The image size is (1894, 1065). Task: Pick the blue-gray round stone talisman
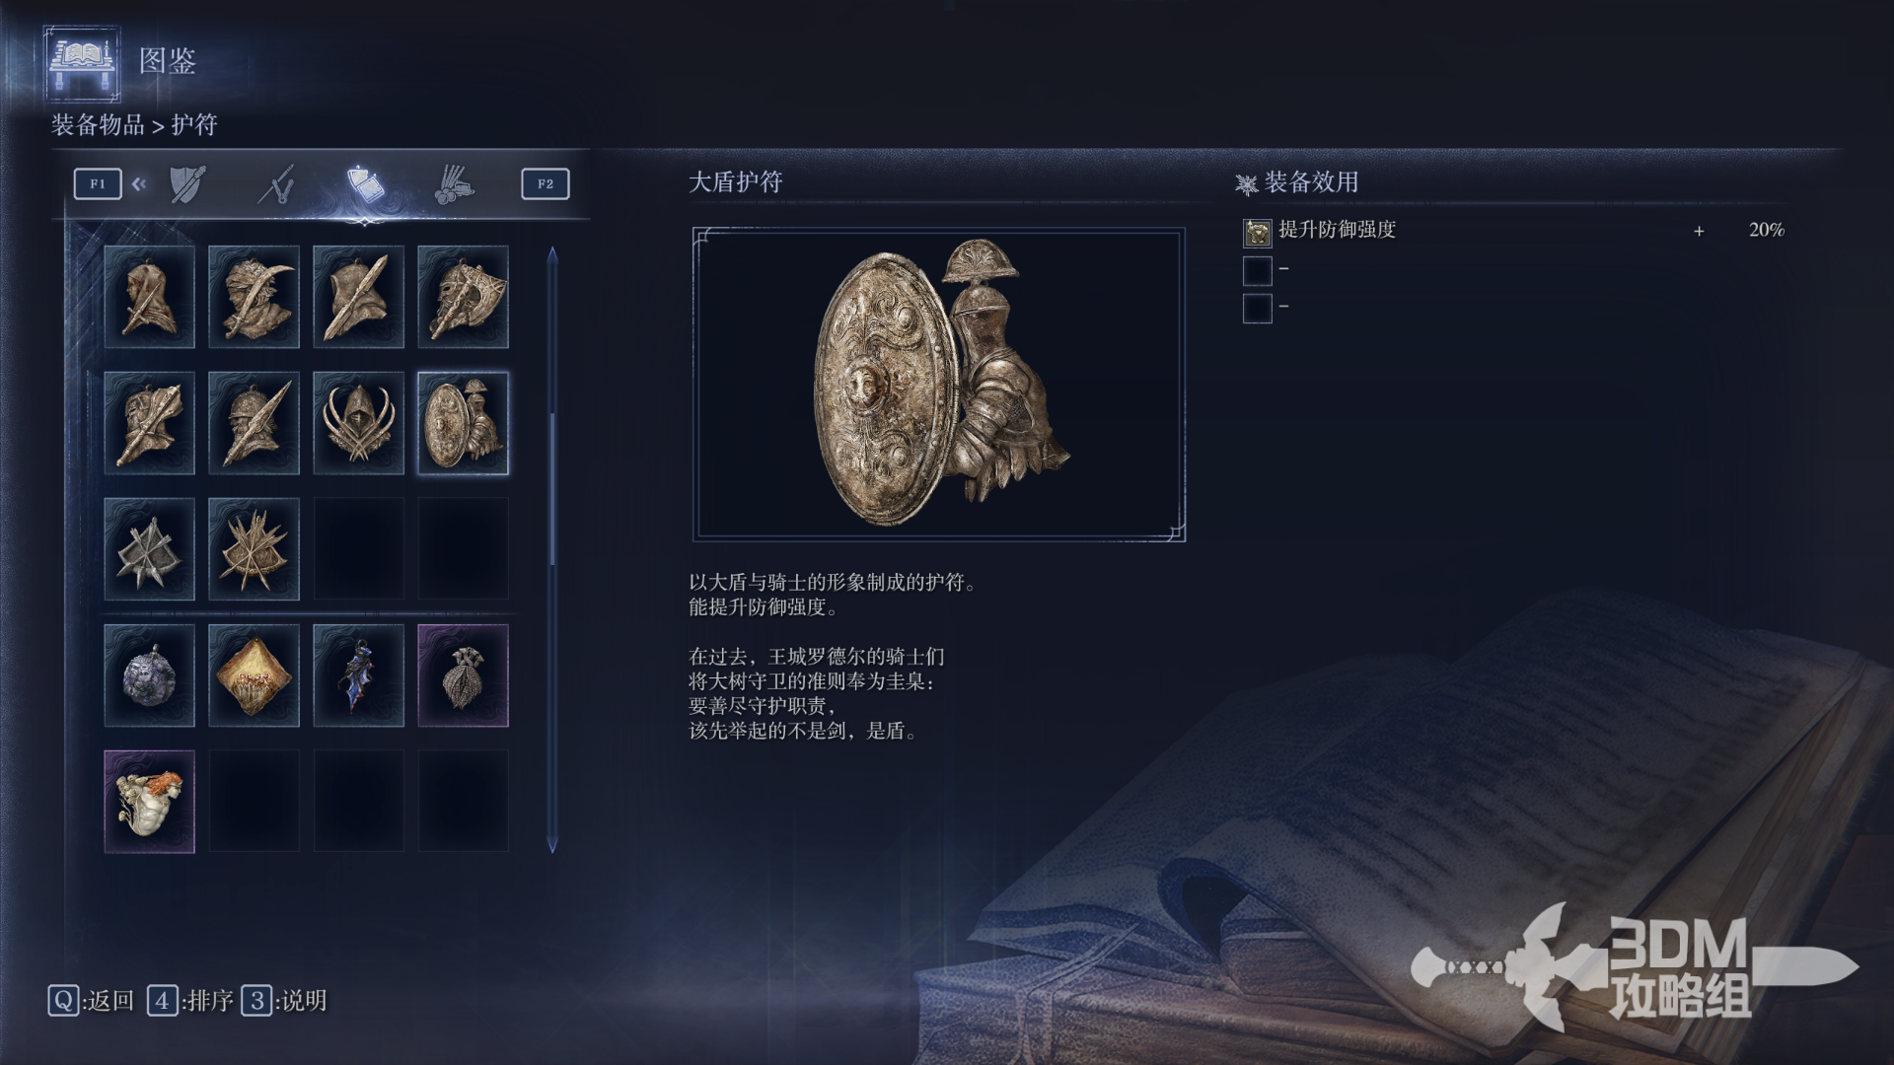(149, 675)
